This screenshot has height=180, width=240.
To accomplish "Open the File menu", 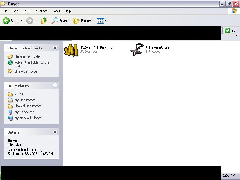I will click(x=5, y=11).
